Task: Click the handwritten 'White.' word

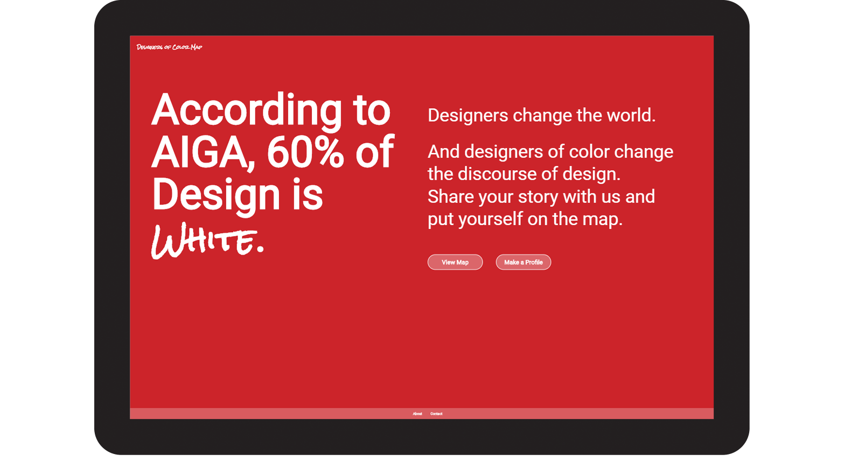Action: pos(207,241)
